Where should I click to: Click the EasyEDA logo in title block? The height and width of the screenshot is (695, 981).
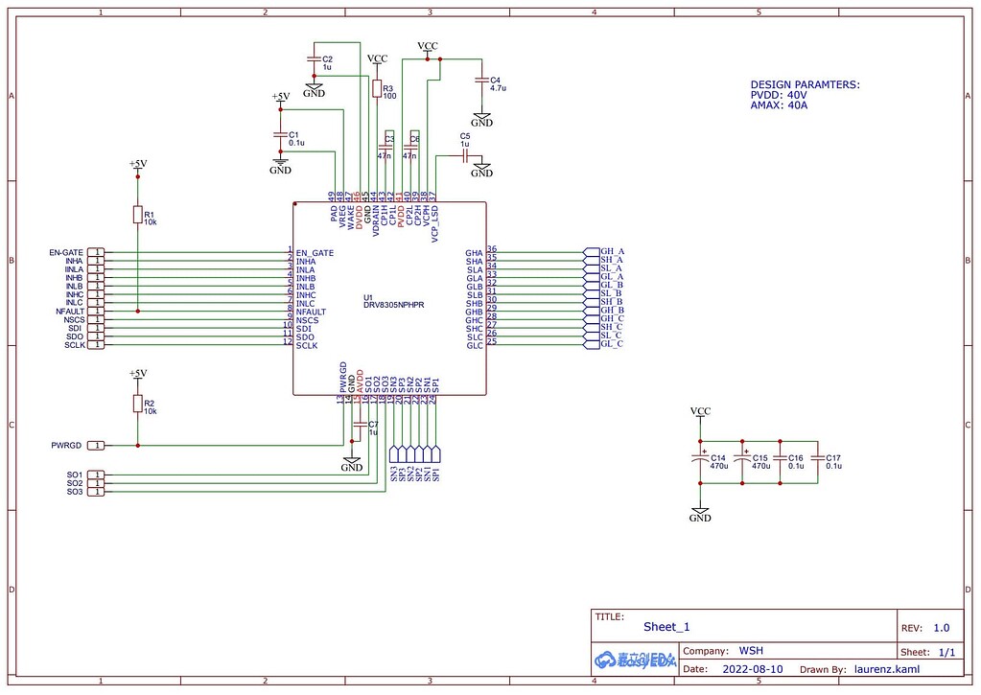(x=636, y=660)
